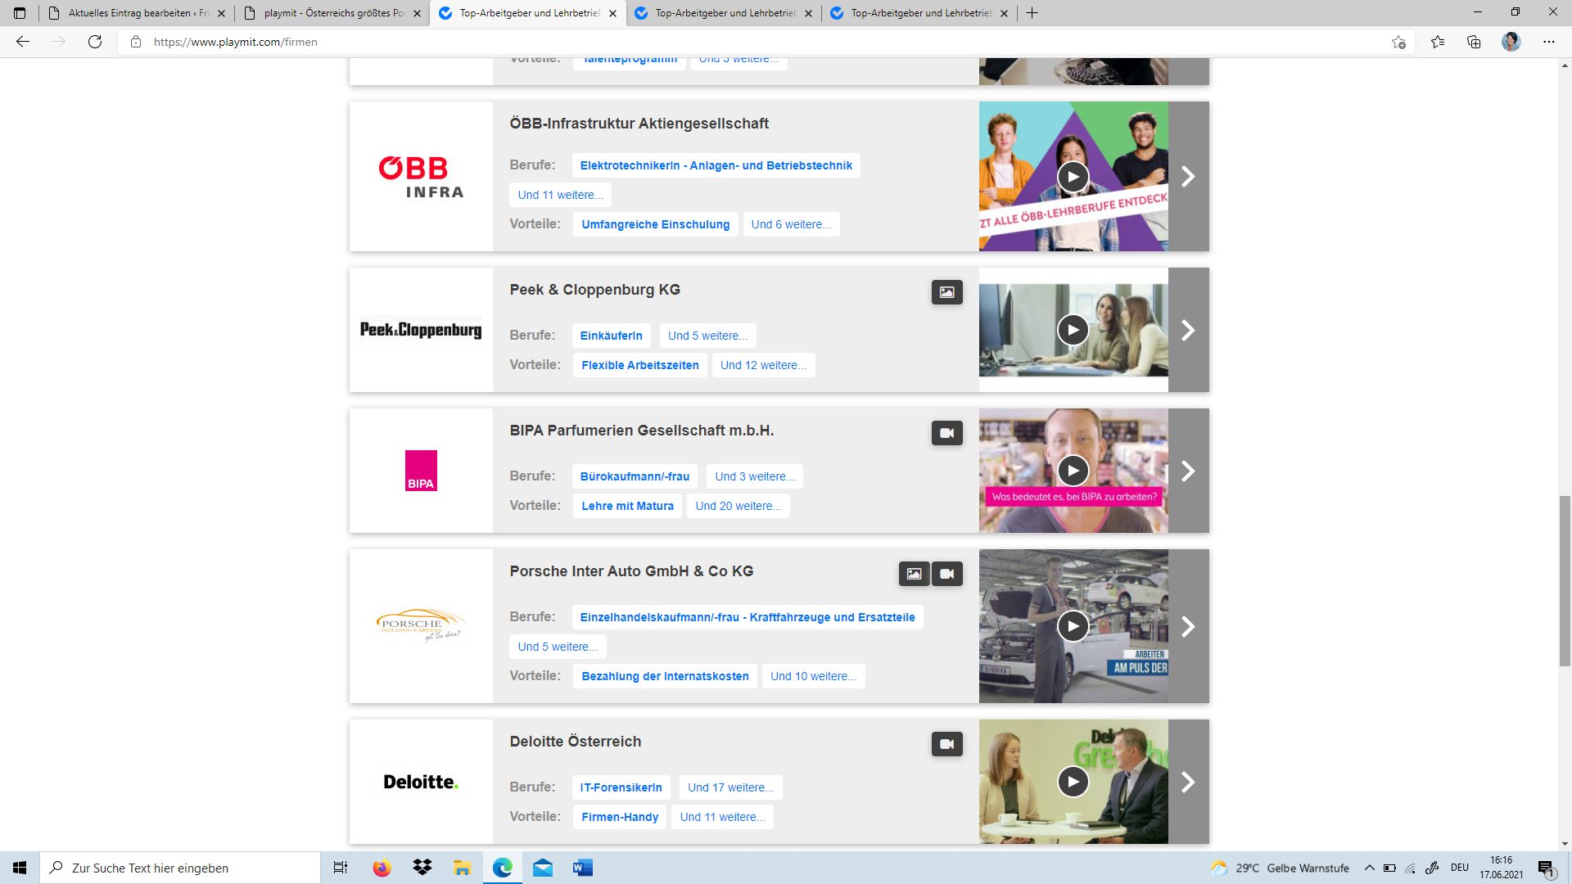Open Flexible Arbeitszeiten benefit tag

pyautogui.click(x=640, y=365)
